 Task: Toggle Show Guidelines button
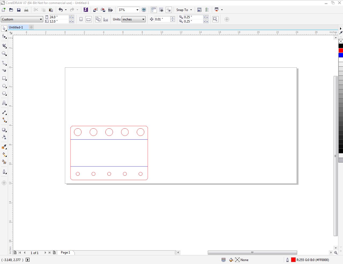pos(169,10)
